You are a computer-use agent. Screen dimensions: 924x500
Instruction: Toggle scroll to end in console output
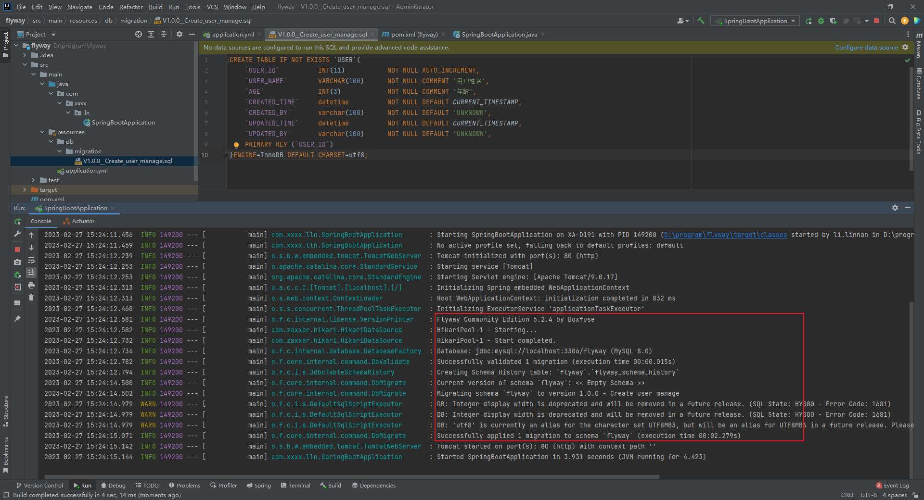pyautogui.click(x=31, y=273)
